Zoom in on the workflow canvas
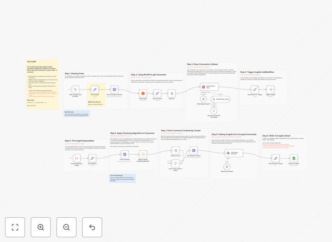Image resolution: width=332 pixels, height=242 pixels. click(40, 227)
